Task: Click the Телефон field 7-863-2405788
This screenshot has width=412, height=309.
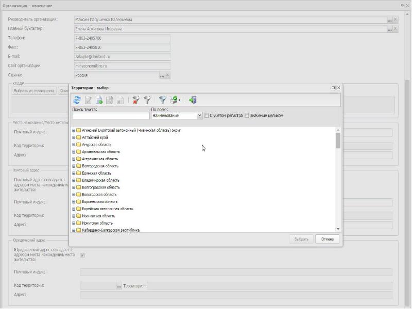Action: (123, 38)
